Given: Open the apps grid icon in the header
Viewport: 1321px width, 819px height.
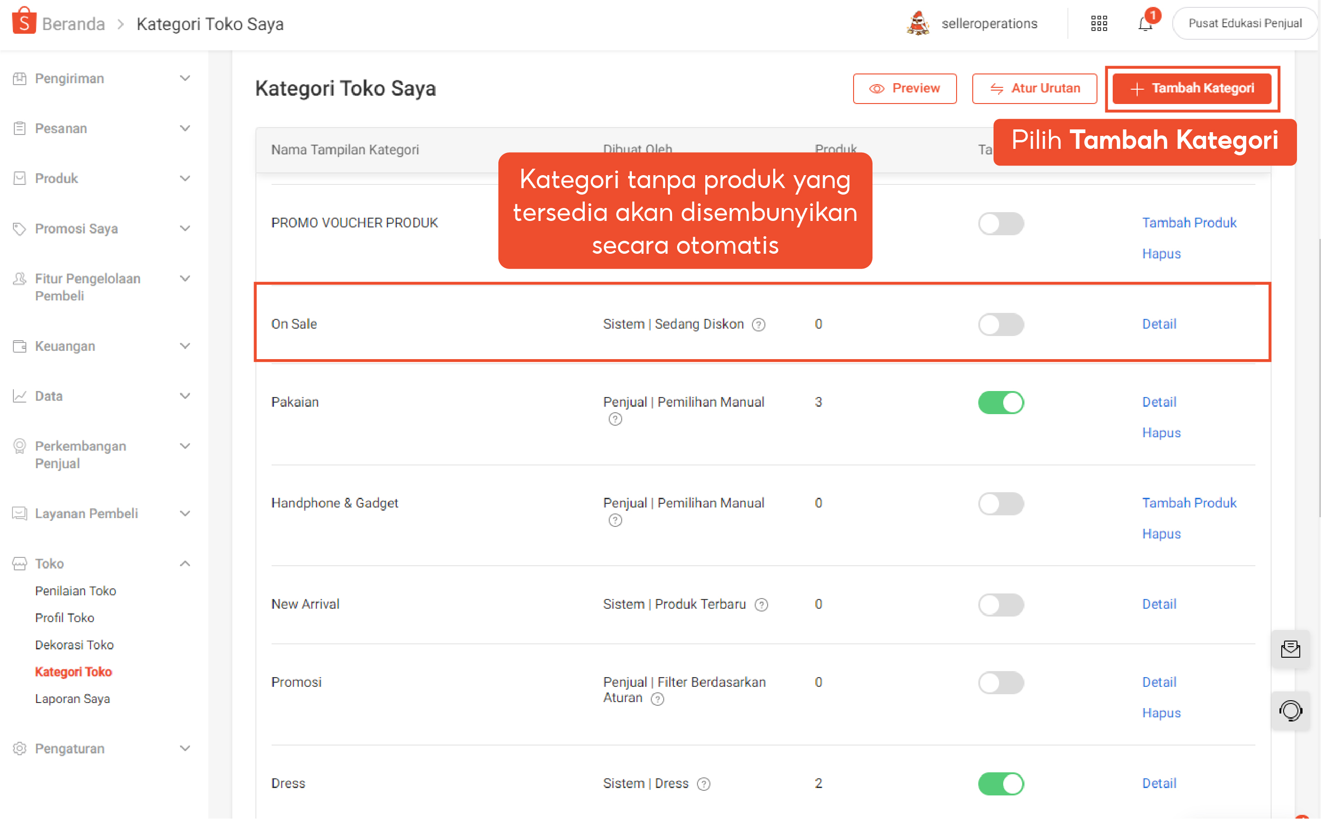Looking at the screenshot, I should [x=1099, y=23].
